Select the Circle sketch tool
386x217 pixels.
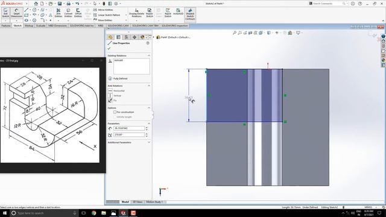tap(34, 10)
